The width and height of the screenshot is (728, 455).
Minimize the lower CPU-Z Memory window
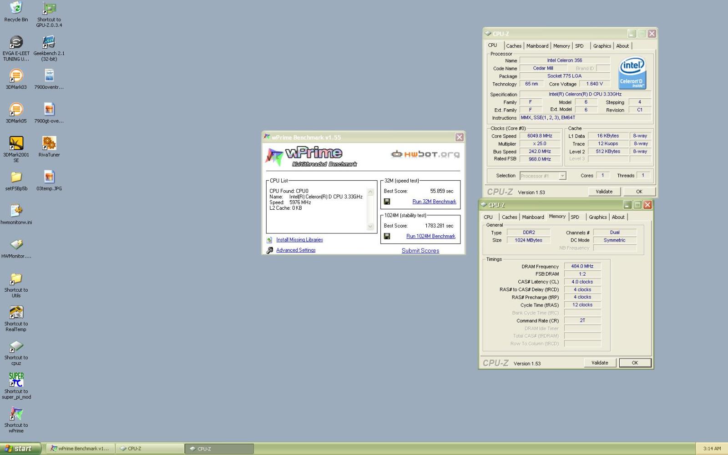627,205
